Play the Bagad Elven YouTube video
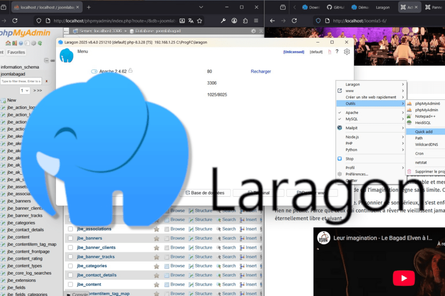Viewport: 445px width, 296px height. point(404,278)
